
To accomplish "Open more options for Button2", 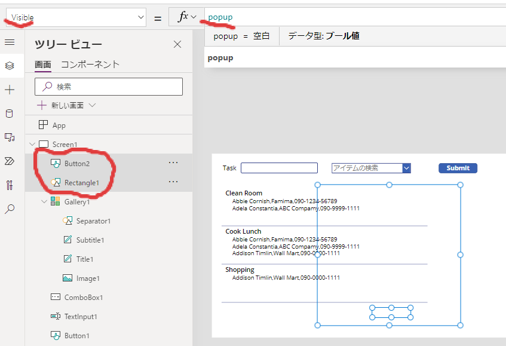I will pos(173,163).
